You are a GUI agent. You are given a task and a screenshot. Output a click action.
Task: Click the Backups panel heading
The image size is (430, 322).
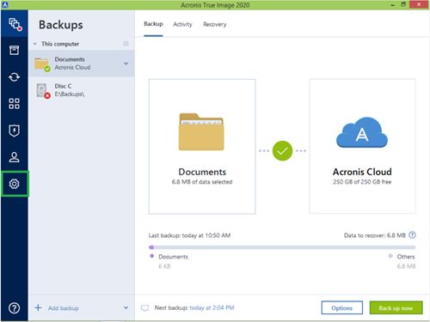(61, 25)
